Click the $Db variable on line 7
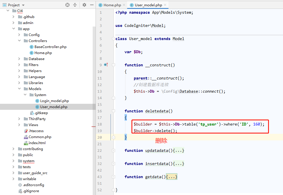 coord(137,52)
